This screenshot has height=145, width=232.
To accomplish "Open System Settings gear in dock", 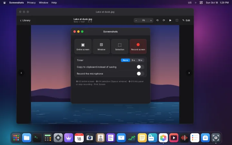I will [58, 138].
